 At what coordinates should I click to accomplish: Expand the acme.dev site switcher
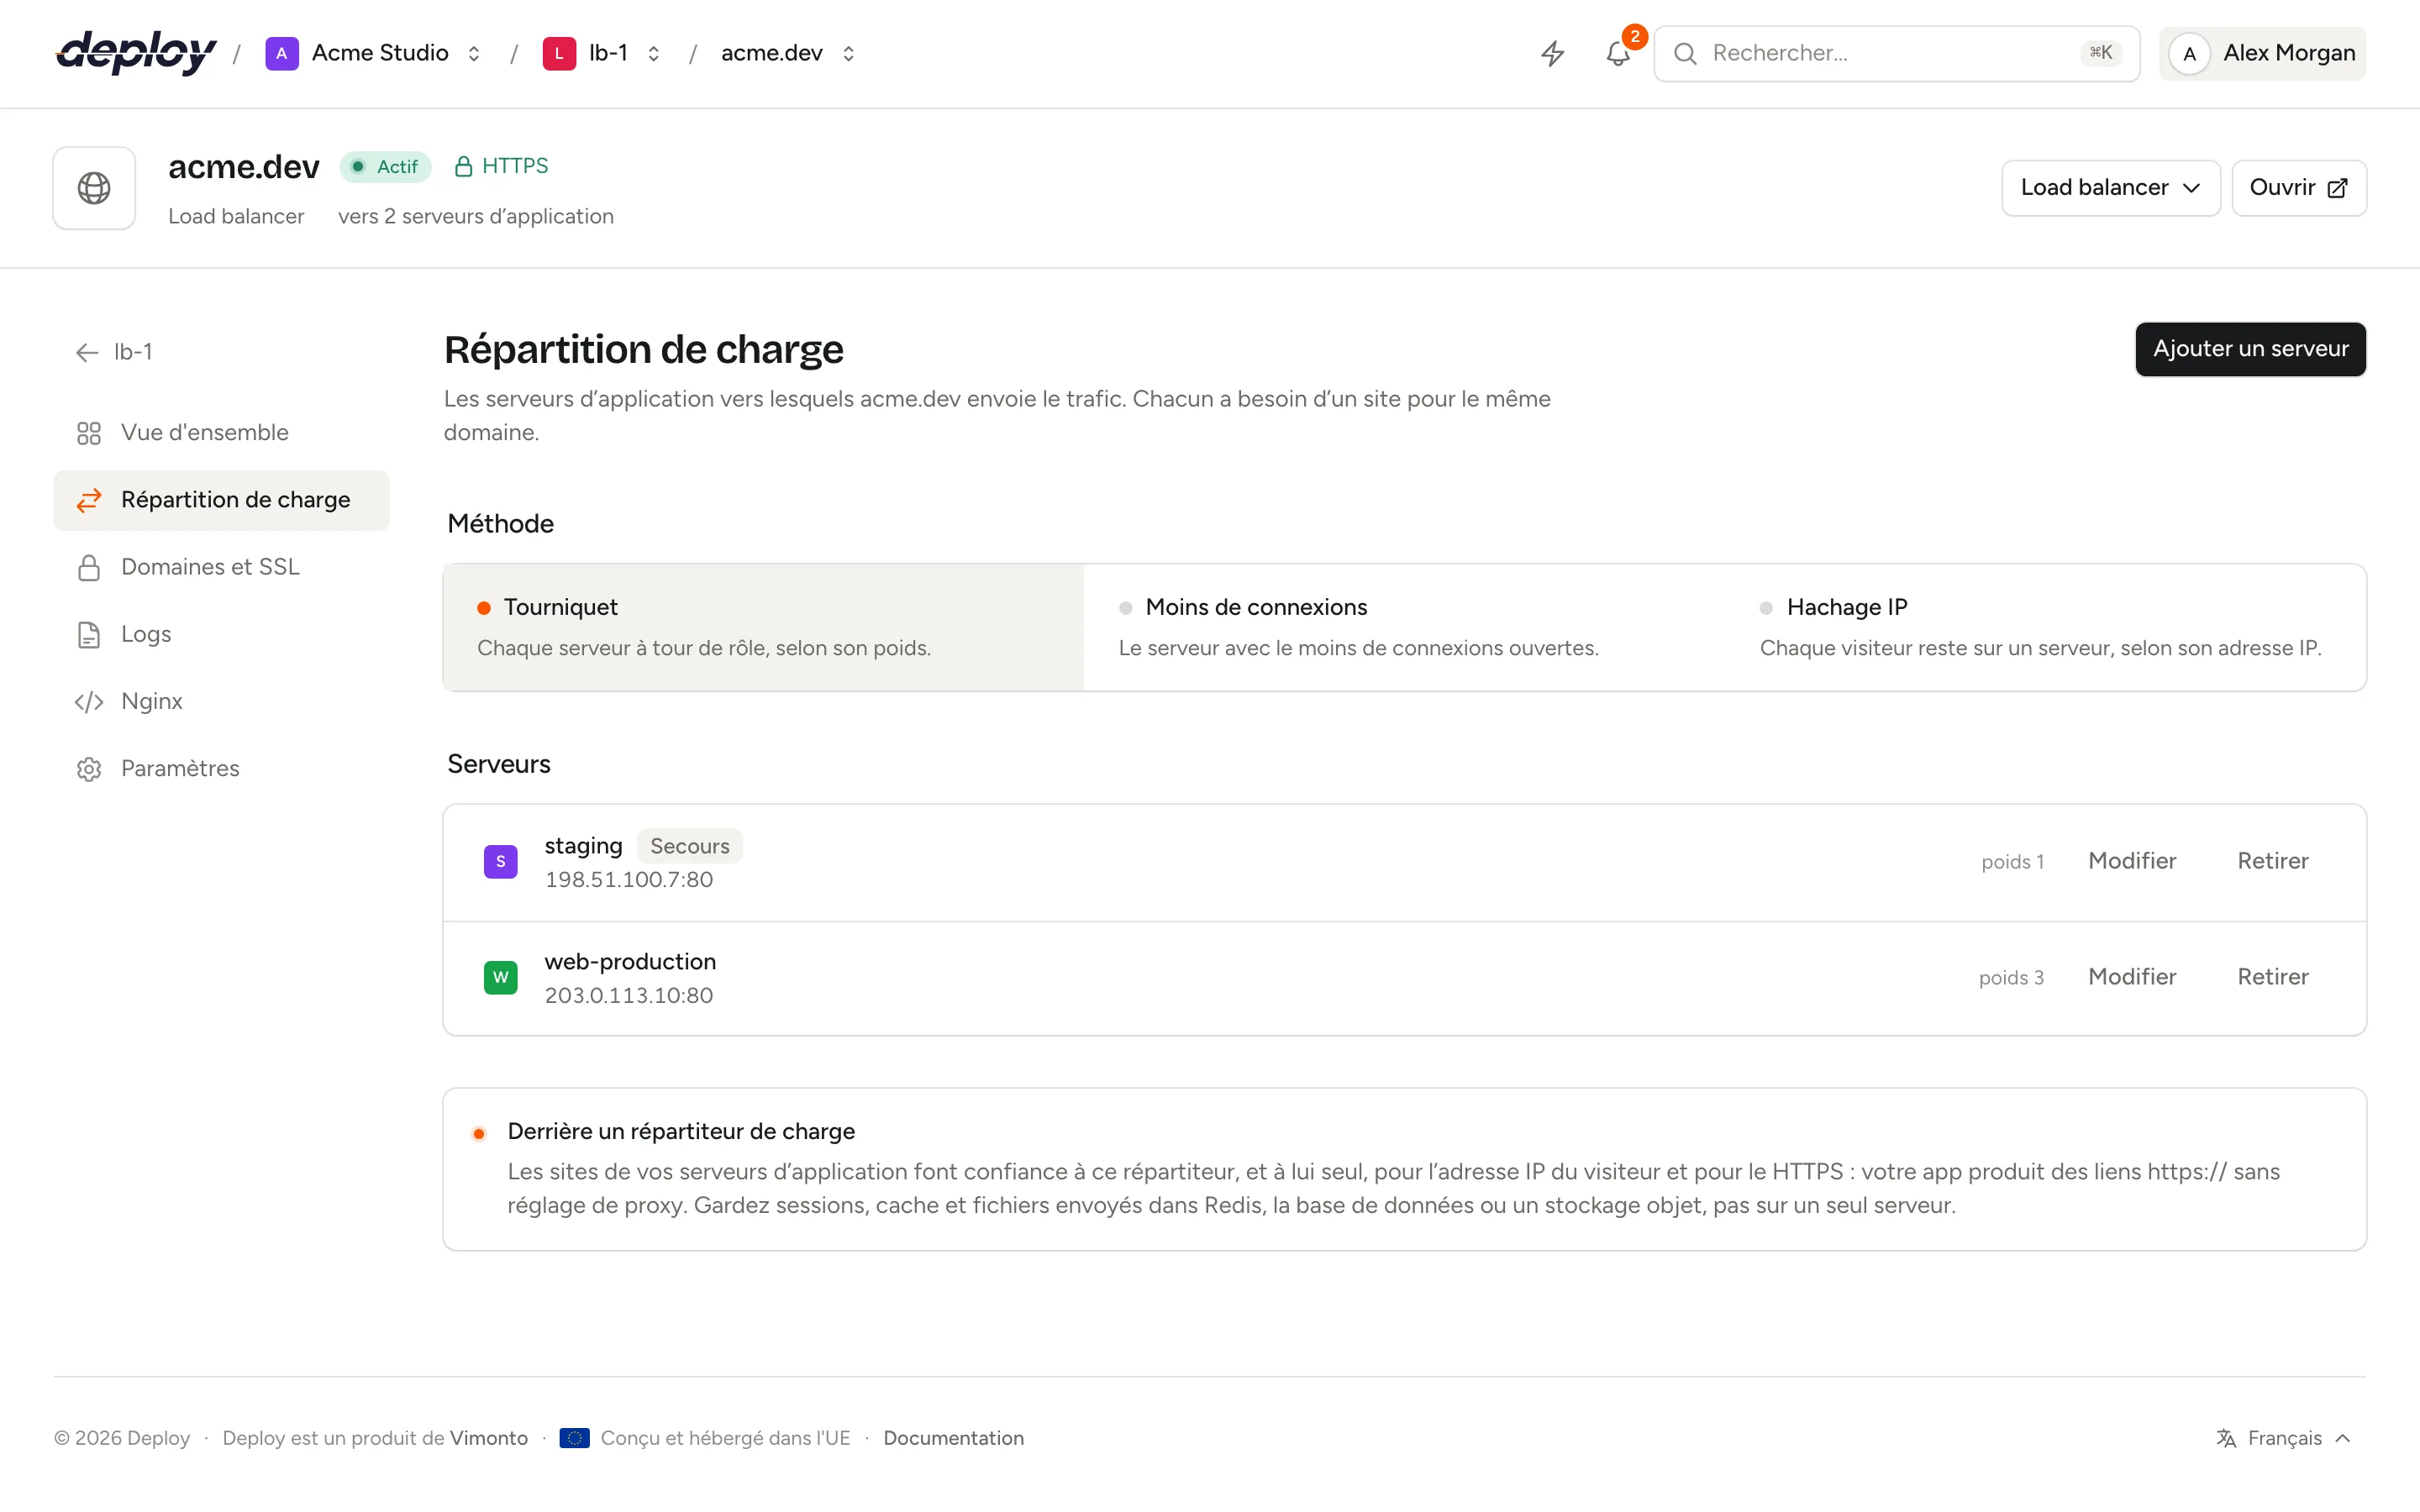(x=848, y=54)
